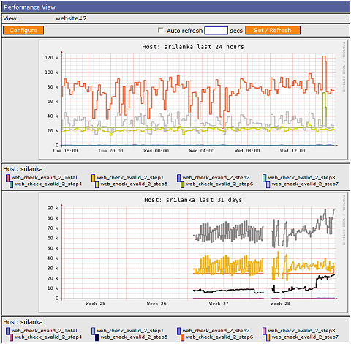Image resolution: width=351 pixels, height=344 pixels.
Task: Click the web_check_evalid_2_Total swatch in the 31-day legend
Action: click(x=7, y=331)
